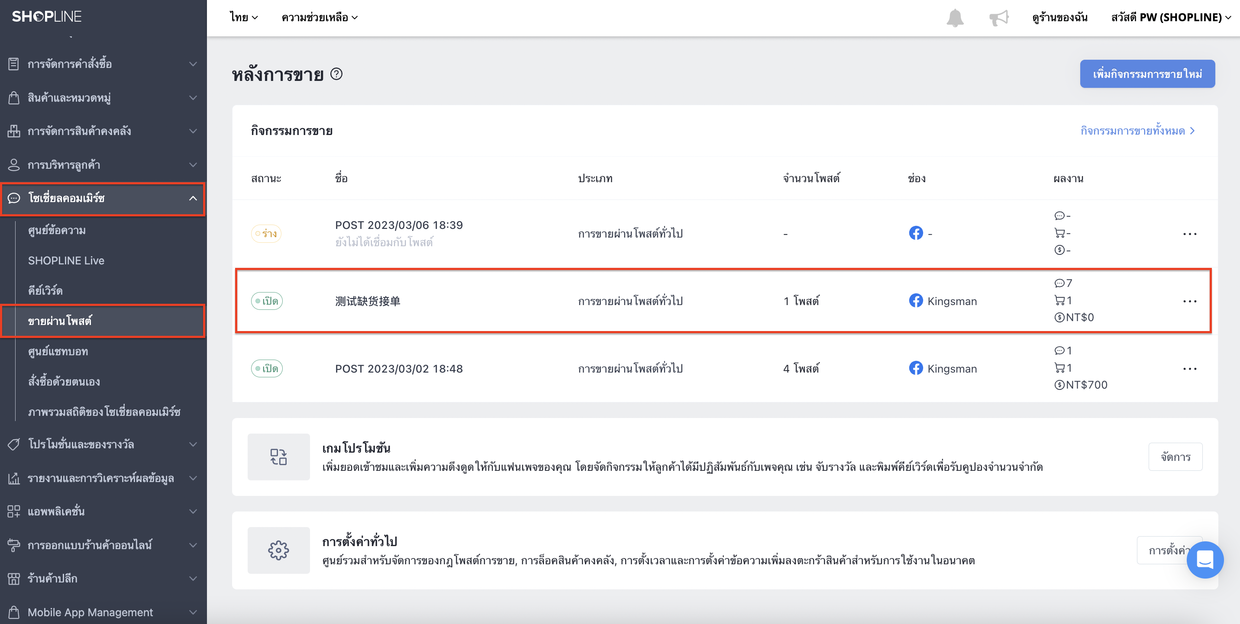
Task: Click Facebook icon in the draft post row
Action: click(916, 233)
